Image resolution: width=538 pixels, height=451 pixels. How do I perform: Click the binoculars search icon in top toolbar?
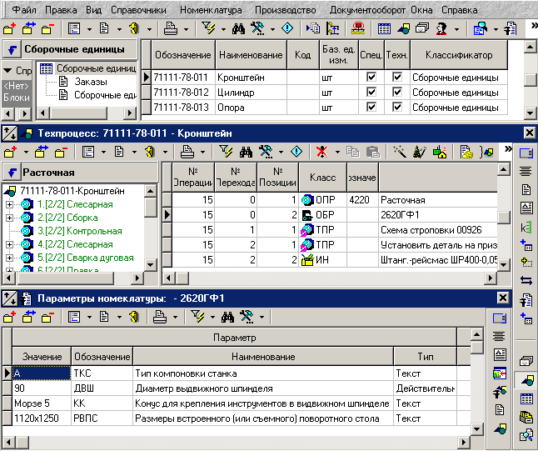(237, 29)
